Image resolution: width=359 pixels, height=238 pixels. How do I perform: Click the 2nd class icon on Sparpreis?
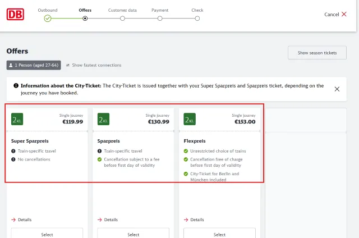104,119
